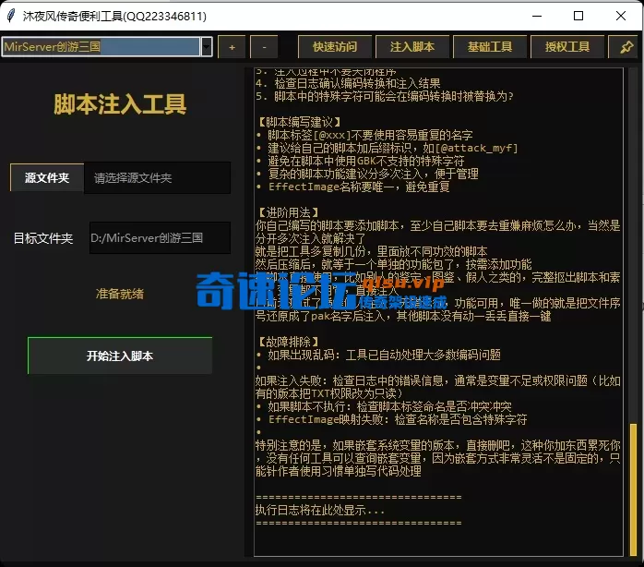The width and height of the screenshot is (644, 567).
Task: Click line 4. 检查日志确认编码转换和注入结果
Action: click(x=348, y=83)
